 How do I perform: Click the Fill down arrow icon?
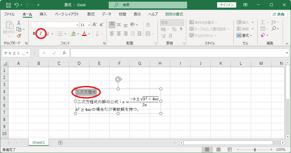pos(263,29)
